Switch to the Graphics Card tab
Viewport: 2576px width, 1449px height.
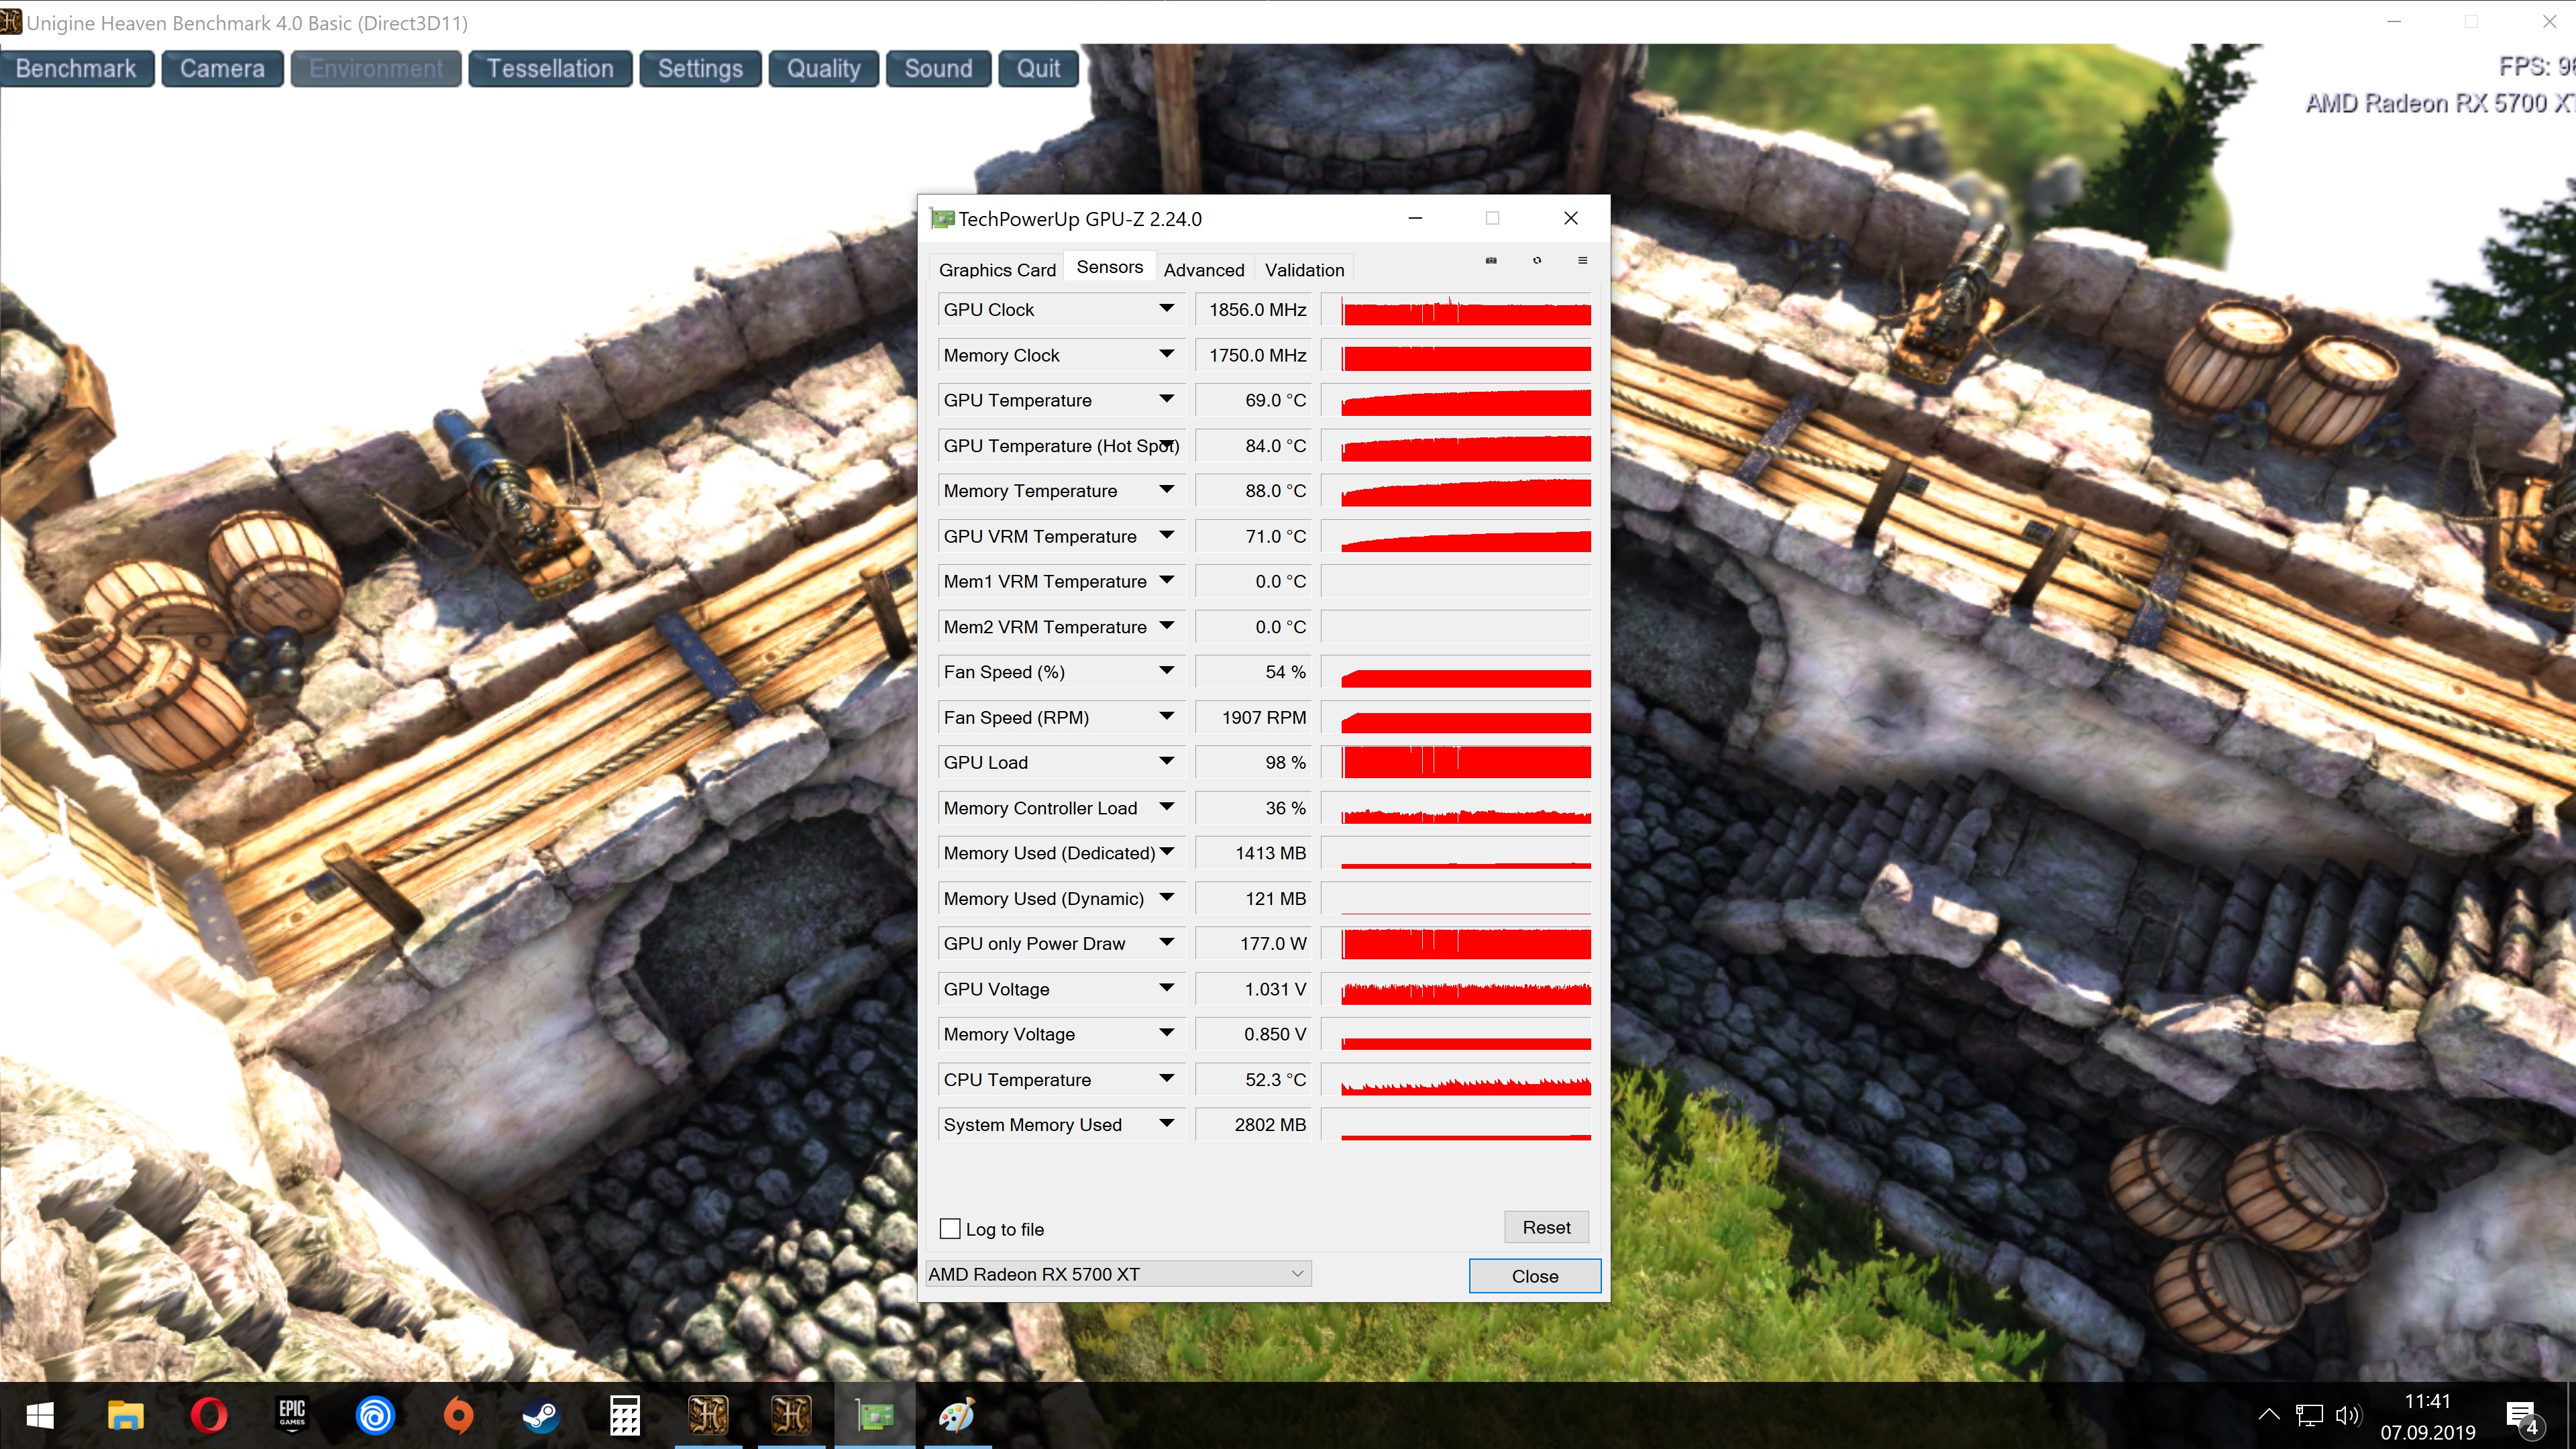(x=997, y=270)
